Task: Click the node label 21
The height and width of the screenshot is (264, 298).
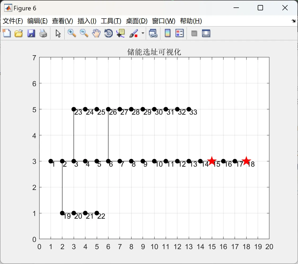Action: [x=90, y=216]
